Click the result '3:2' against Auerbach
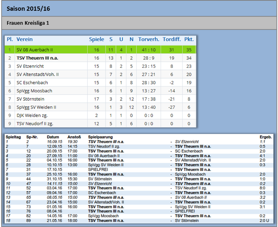Image resolution: width=278 pixels, height=227 pixels. pyautogui.click(x=263, y=197)
